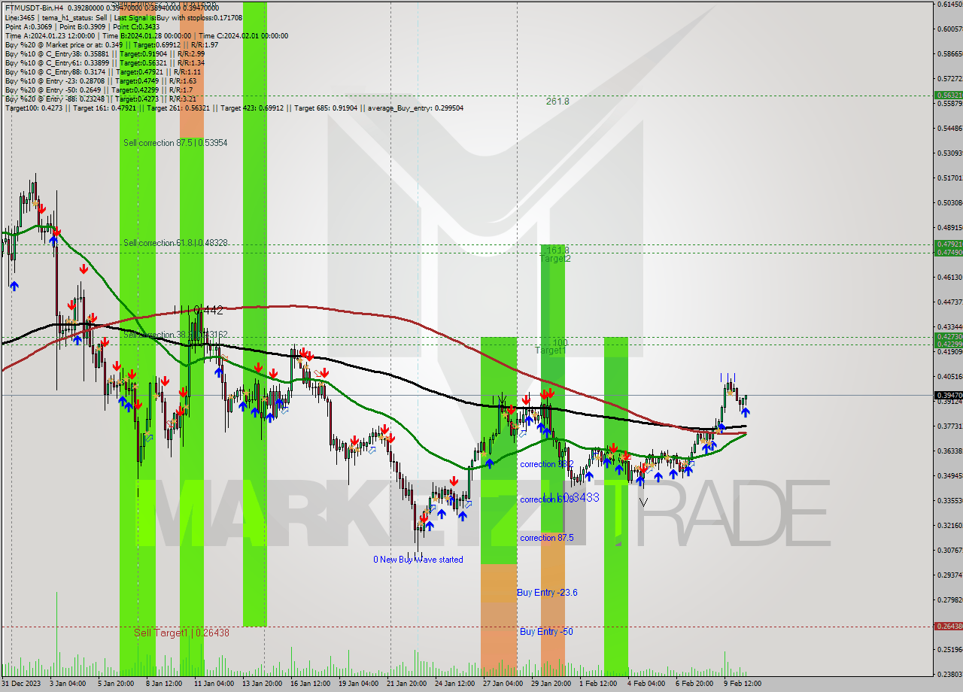This screenshot has width=963, height=692.
Task: Click the green 0.47921 price tag on axis
Action: click(x=948, y=244)
